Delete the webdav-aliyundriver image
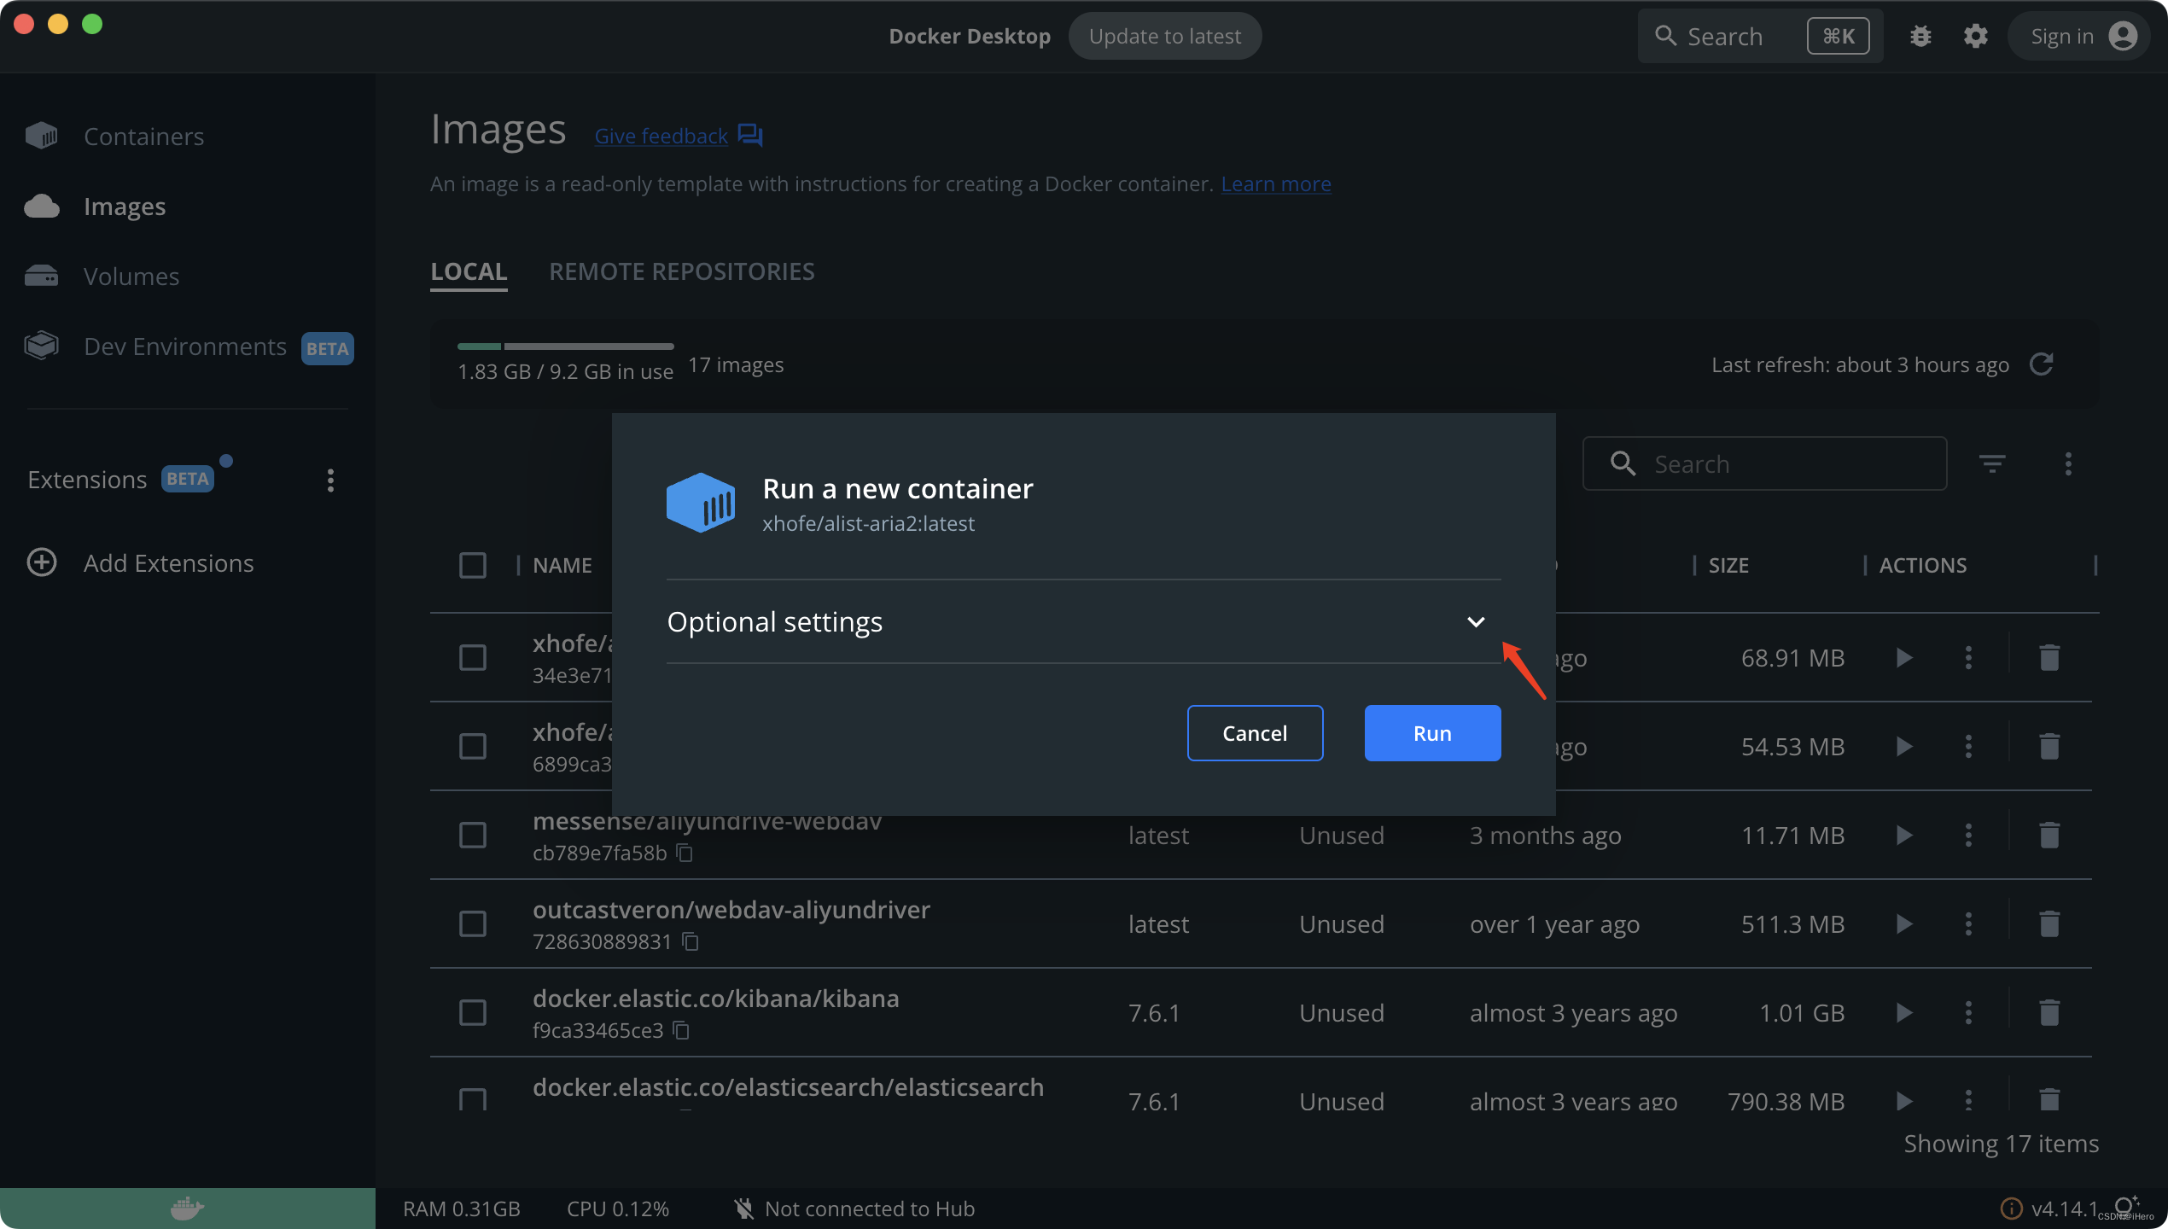2168x1229 pixels. point(2049,923)
